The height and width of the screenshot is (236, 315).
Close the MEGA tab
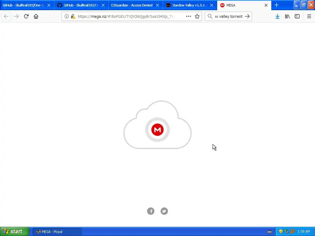[x=266, y=5]
